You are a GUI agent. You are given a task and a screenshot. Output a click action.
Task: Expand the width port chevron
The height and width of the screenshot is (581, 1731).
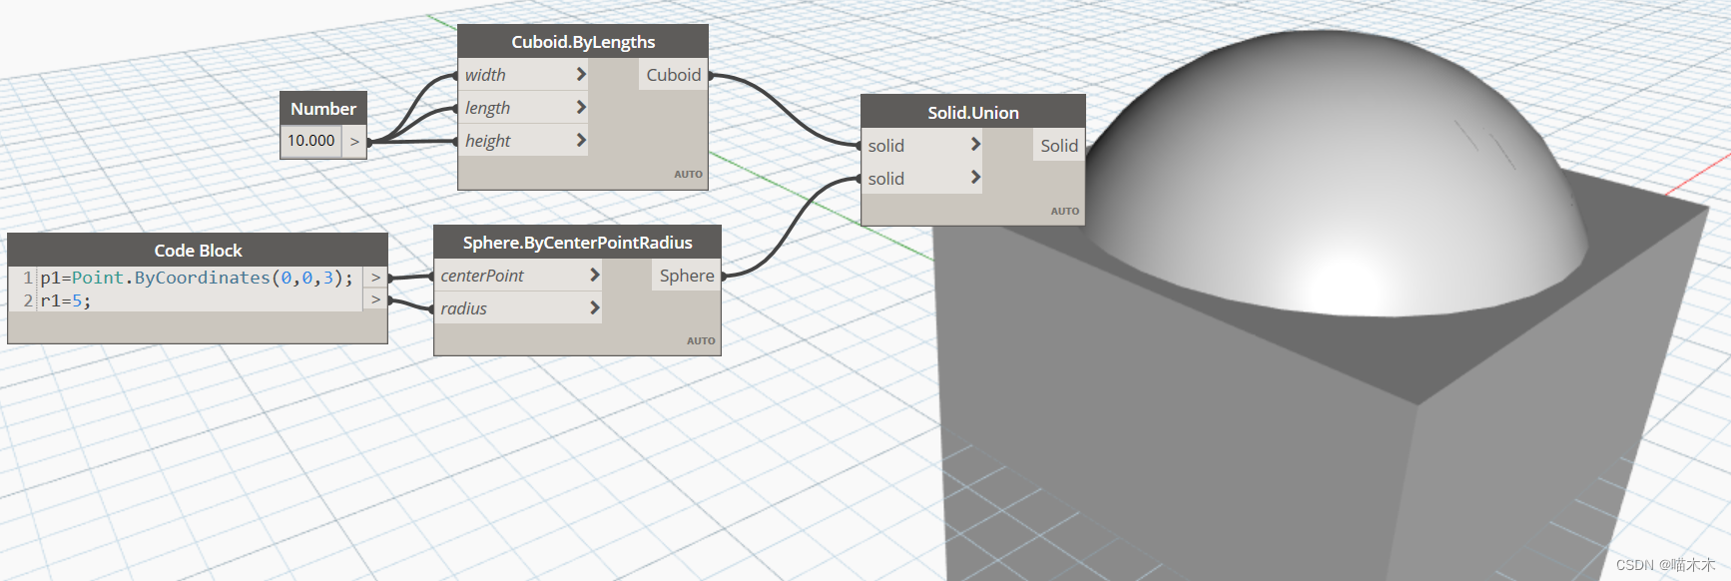pyautogui.click(x=581, y=75)
